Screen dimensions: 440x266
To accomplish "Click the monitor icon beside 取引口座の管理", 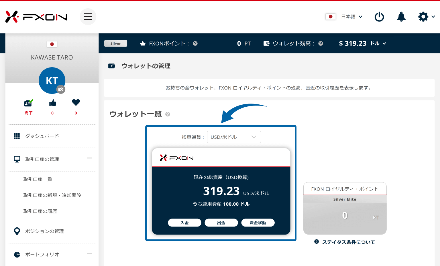I will coord(17,159).
